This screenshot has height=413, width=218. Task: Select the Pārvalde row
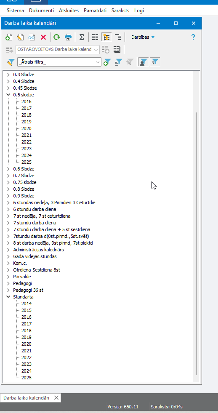point(22,277)
